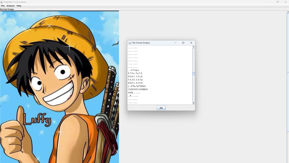The height and width of the screenshot is (163, 289).
Task: Maximize the File Format Analysis dialog
Action: pyautogui.click(x=183, y=43)
